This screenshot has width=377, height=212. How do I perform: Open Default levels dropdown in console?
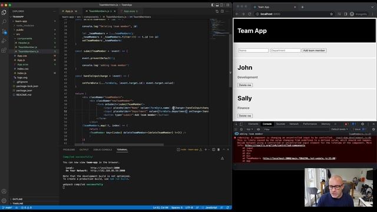(339, 130)
